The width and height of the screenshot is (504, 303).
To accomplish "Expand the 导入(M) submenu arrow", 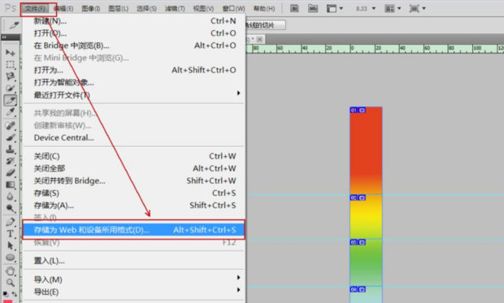I will [x=238, y=277].
